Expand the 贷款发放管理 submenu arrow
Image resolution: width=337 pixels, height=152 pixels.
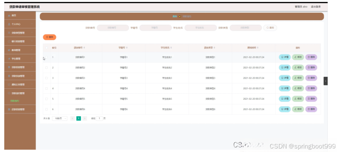(32, 76)
